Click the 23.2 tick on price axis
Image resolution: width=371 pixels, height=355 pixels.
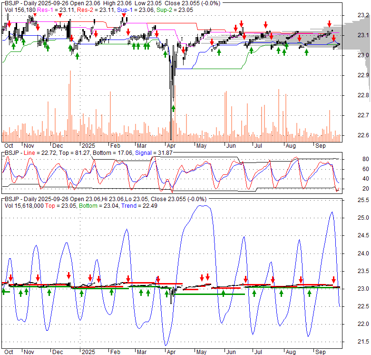(x=363, y=15)
